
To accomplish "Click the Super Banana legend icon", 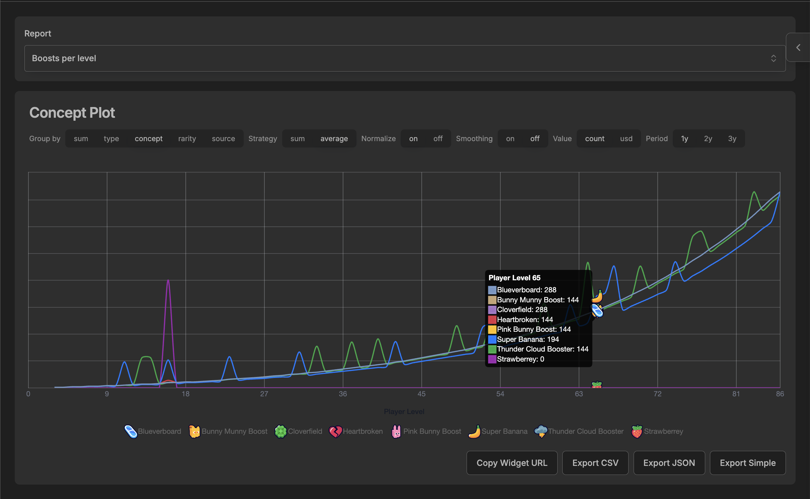I will pyautogui.click(x=474, y=431).
